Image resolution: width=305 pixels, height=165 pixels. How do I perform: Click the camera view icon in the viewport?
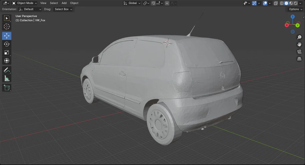[x=299, y=51]
